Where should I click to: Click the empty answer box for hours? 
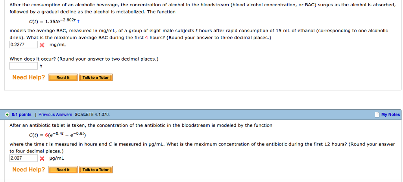(24, 66)
